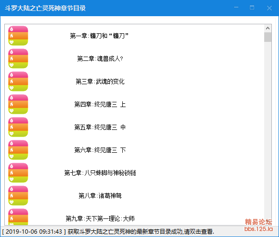
Task: Click the scrollbar up arrow
Action: point(268,28)
